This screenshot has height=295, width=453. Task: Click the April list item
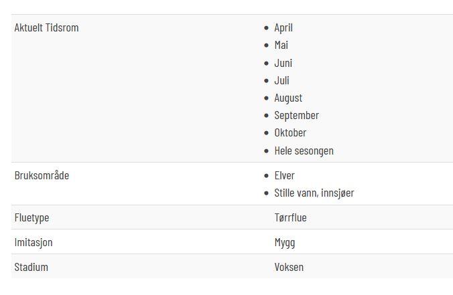(283, 28)
